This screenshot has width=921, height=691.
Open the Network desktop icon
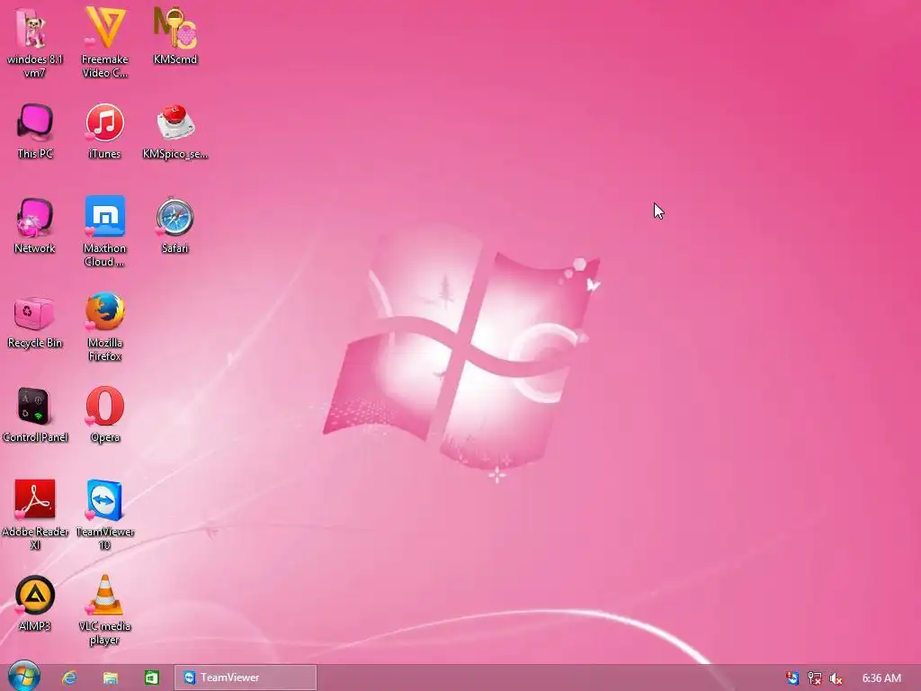coord(35,225)
